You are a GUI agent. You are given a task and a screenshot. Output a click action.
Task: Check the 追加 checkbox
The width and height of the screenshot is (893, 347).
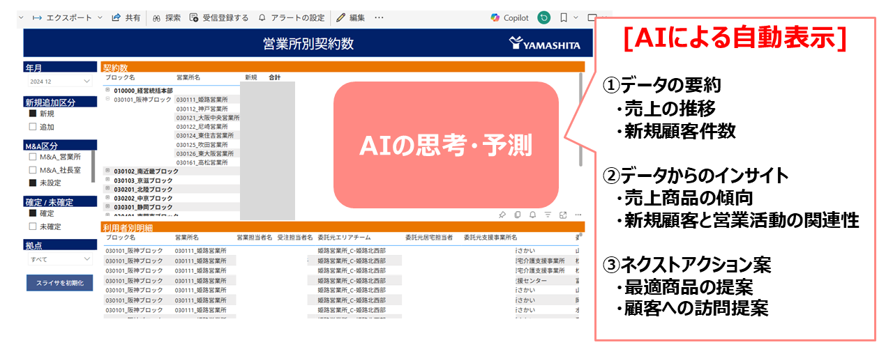pos(32,127)
